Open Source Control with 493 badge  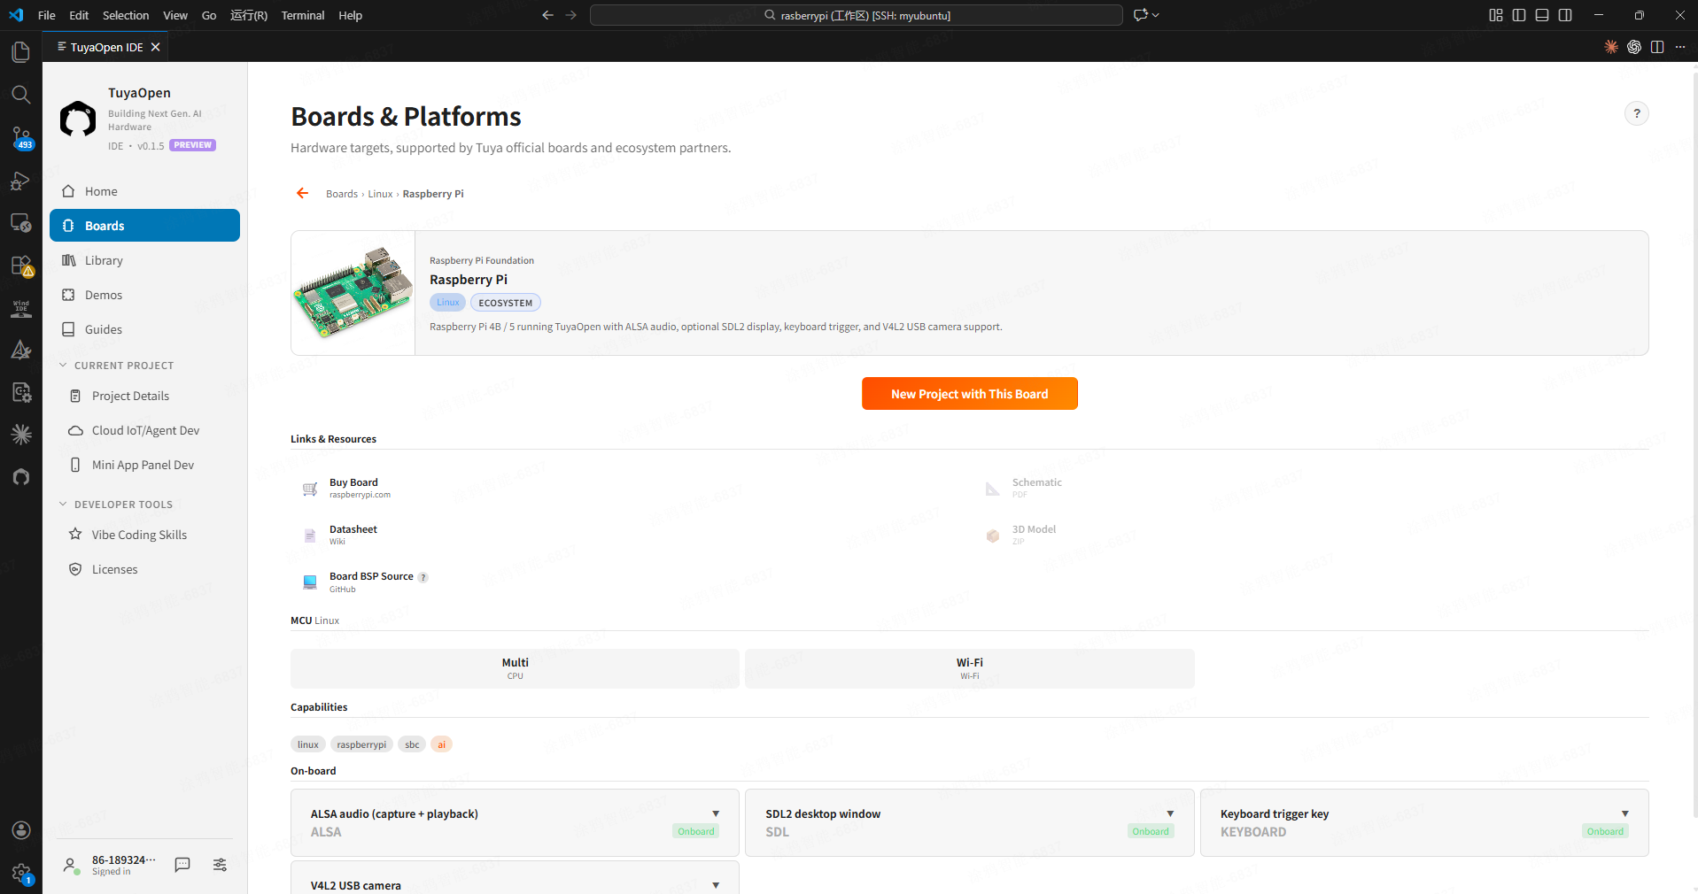click(20, 137)
